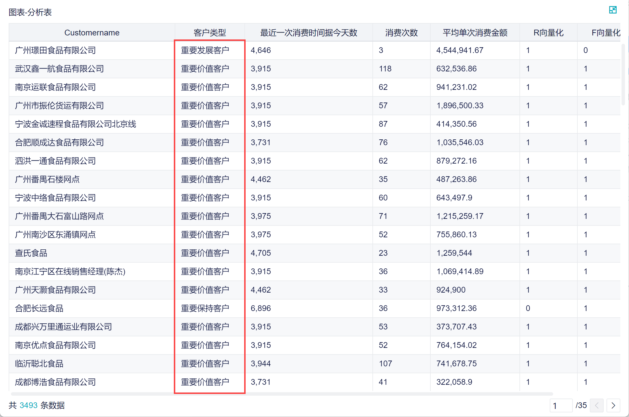Click the 消费次数 column header

(x=401, y=33)
